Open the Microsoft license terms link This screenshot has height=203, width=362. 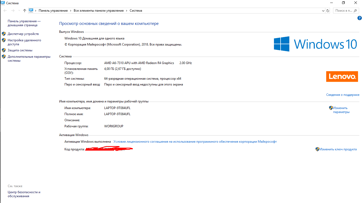pos(195,142)
